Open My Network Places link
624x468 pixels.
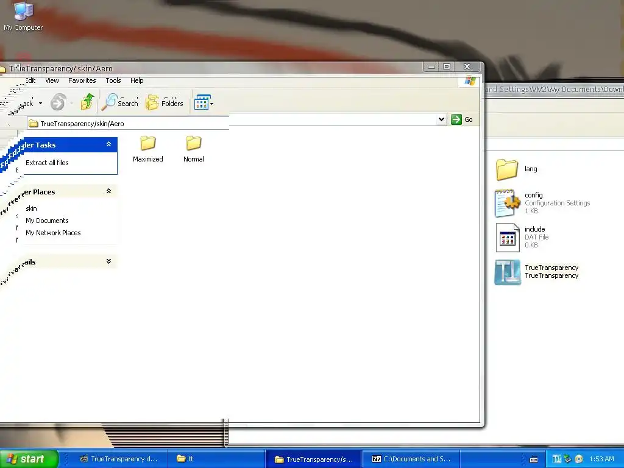pyautogui.click(x=53, y=233)
